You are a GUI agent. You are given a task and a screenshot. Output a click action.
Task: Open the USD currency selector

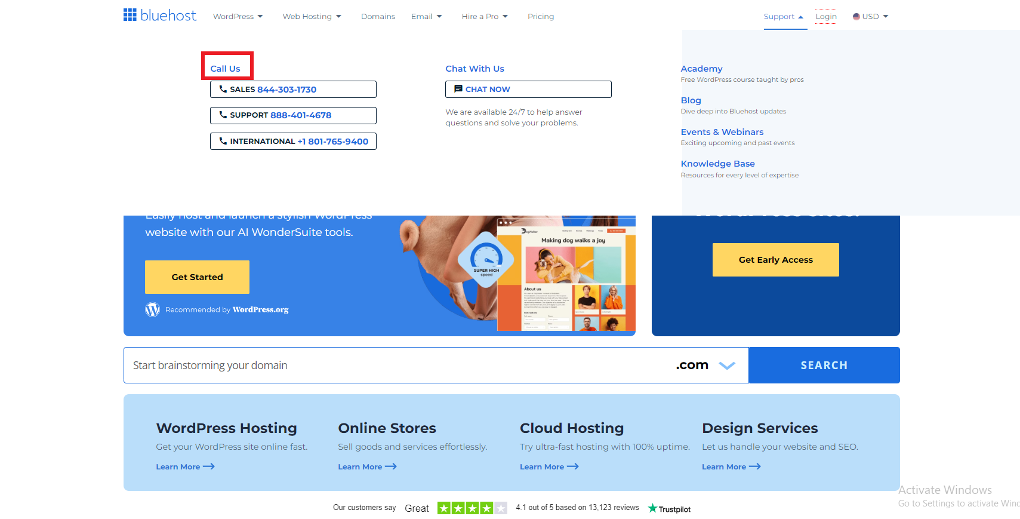coord(870,17)
